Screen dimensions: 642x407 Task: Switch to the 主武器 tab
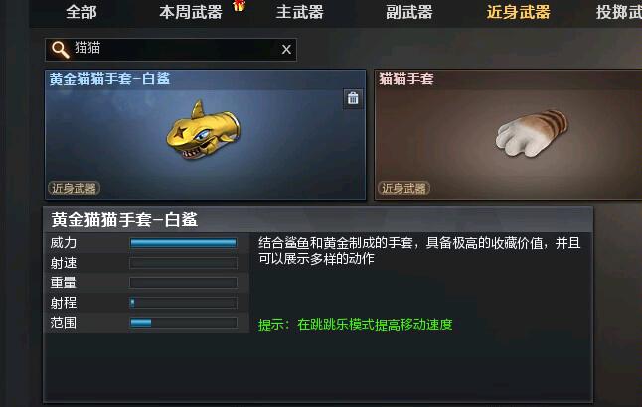300,12
